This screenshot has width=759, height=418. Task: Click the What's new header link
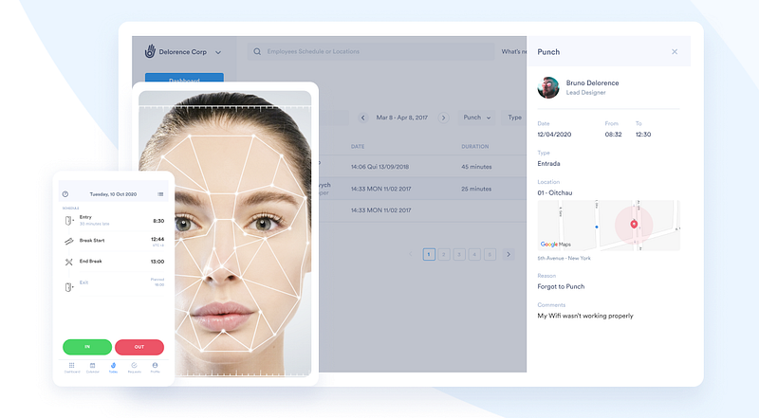pyautogui.click(x=513, y=51)
